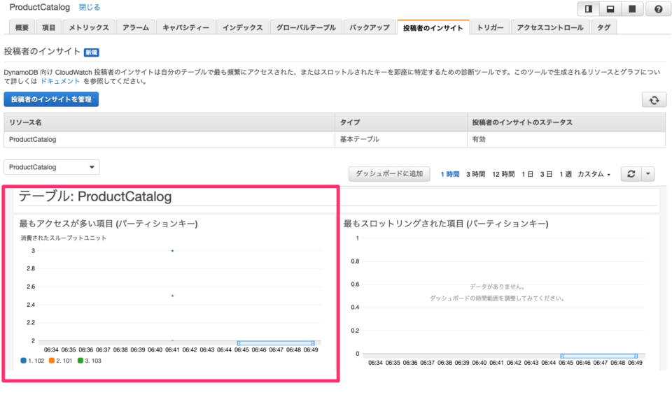Image resolution: width=672 pixels, height=404 pixels.
Task: Open the help question mark icon
Action: coord(657,9)
